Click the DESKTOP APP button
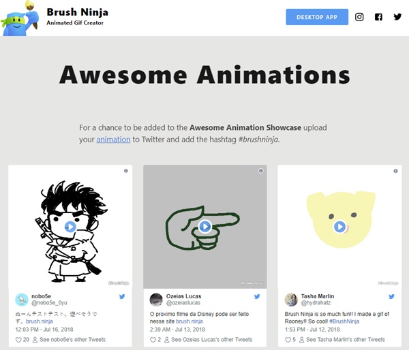The height and width of the screenshot is (350, 409). 317,17
